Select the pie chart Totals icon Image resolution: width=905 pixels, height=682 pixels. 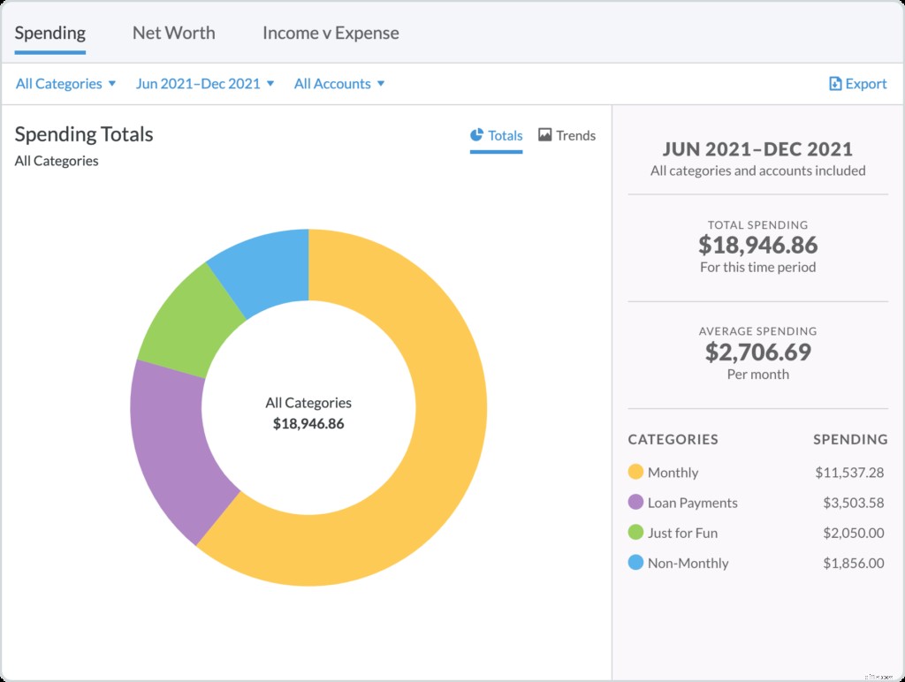pyautogui.click(x=478, y=135)
